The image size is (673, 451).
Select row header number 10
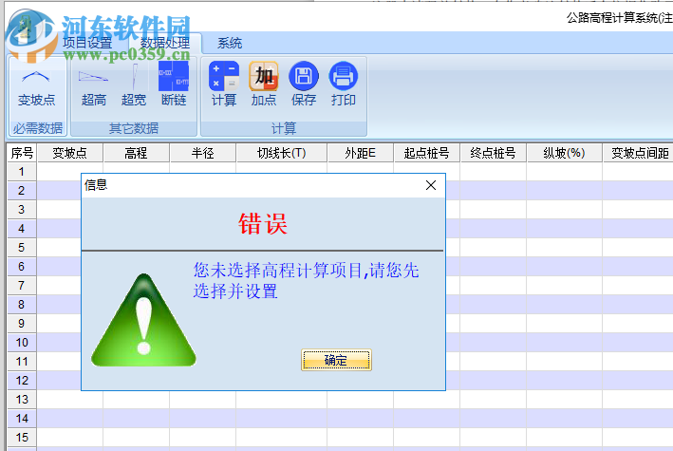22,343
